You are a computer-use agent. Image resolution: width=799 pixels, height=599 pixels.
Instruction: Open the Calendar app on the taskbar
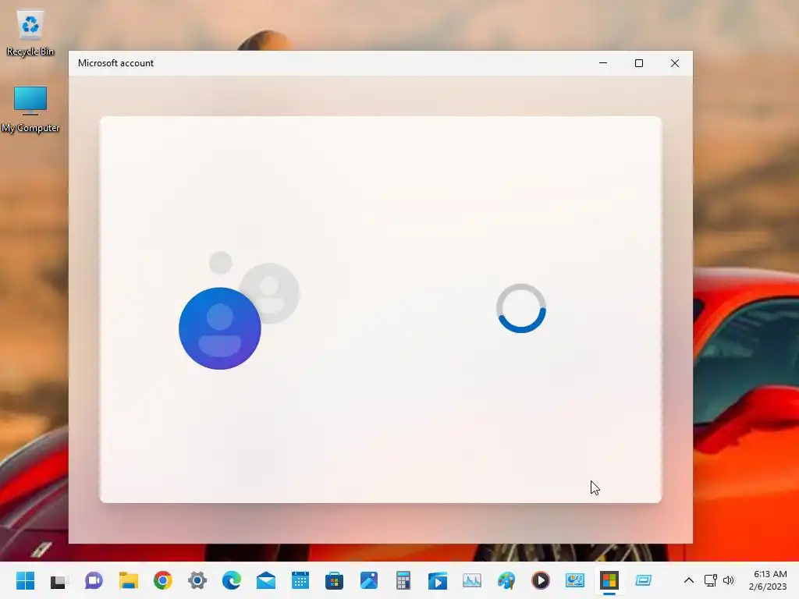coord(300,580)
